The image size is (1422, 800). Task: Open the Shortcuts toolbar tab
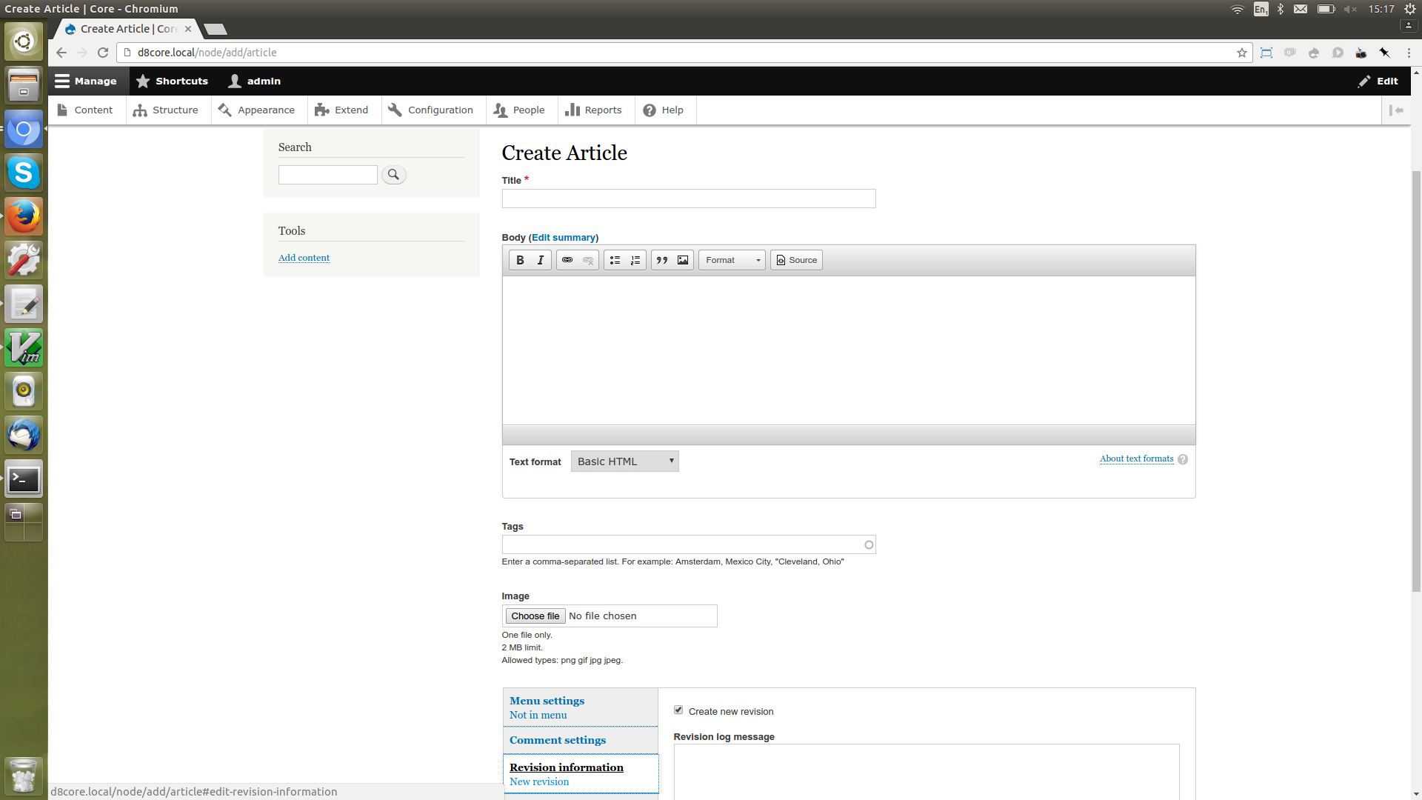(173, 81)
